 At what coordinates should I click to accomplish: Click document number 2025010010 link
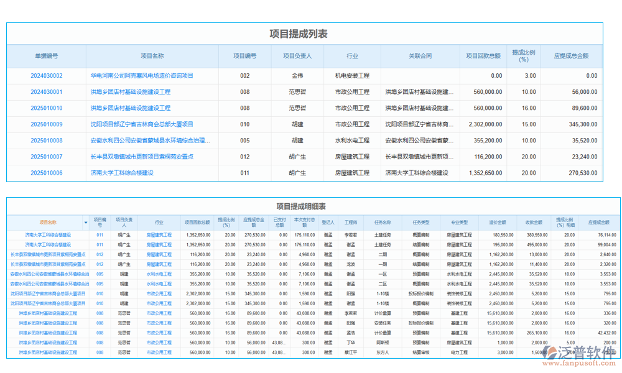click(x=47, y=108)
